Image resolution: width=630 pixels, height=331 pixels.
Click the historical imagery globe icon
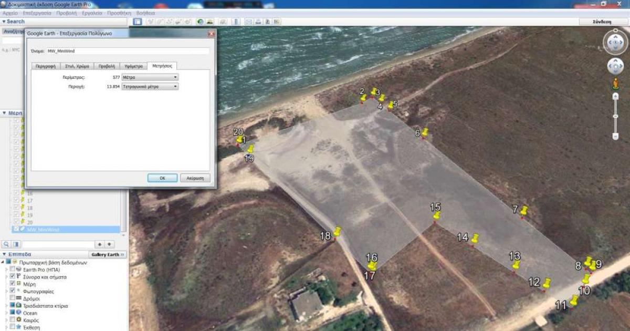200,22
